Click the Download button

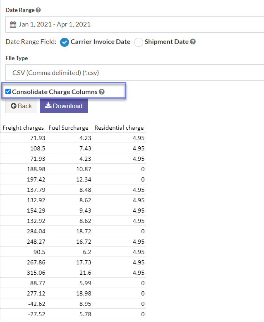point(64,106)
